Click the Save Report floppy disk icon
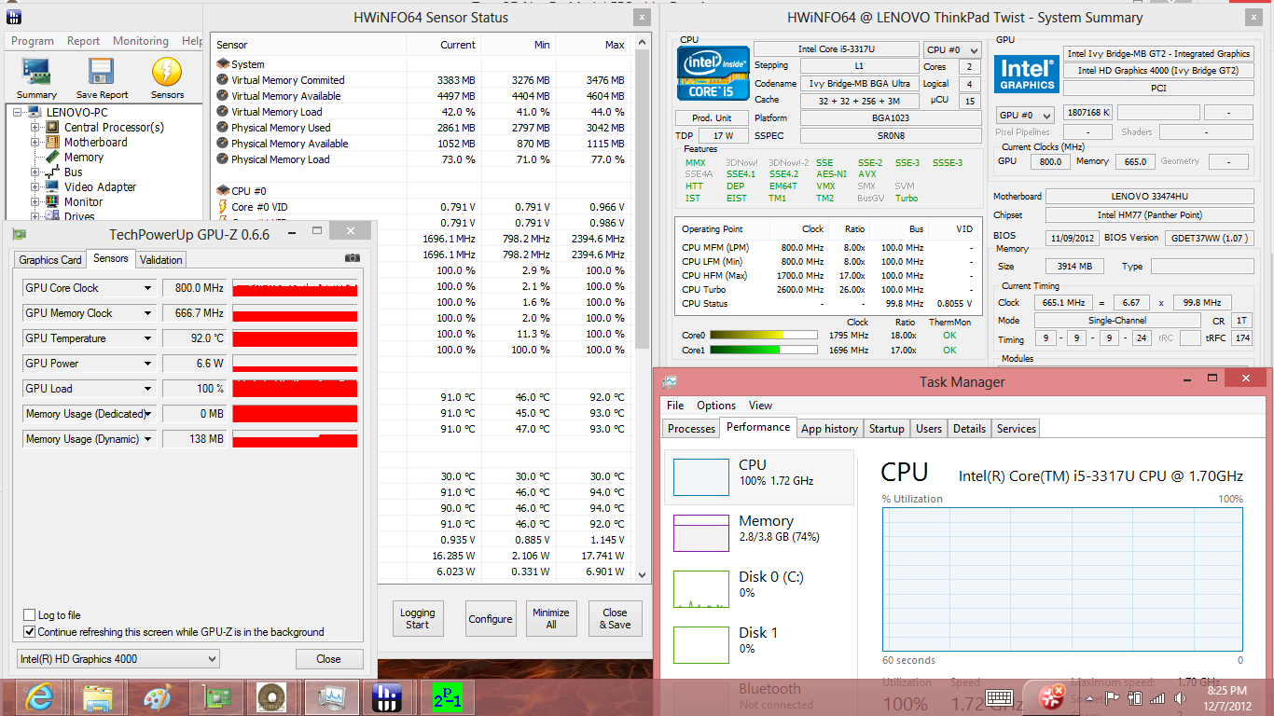 click(102, 72)
